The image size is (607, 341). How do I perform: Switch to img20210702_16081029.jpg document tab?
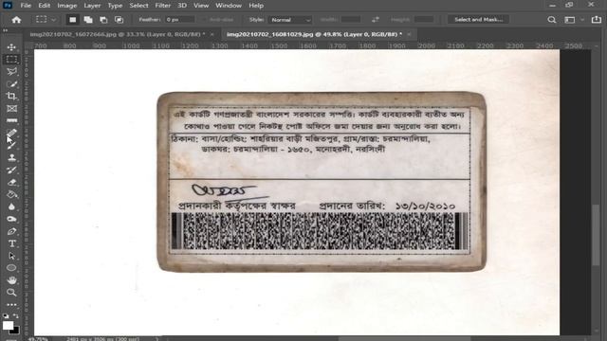pyautogui.click(x=314, y=34)
